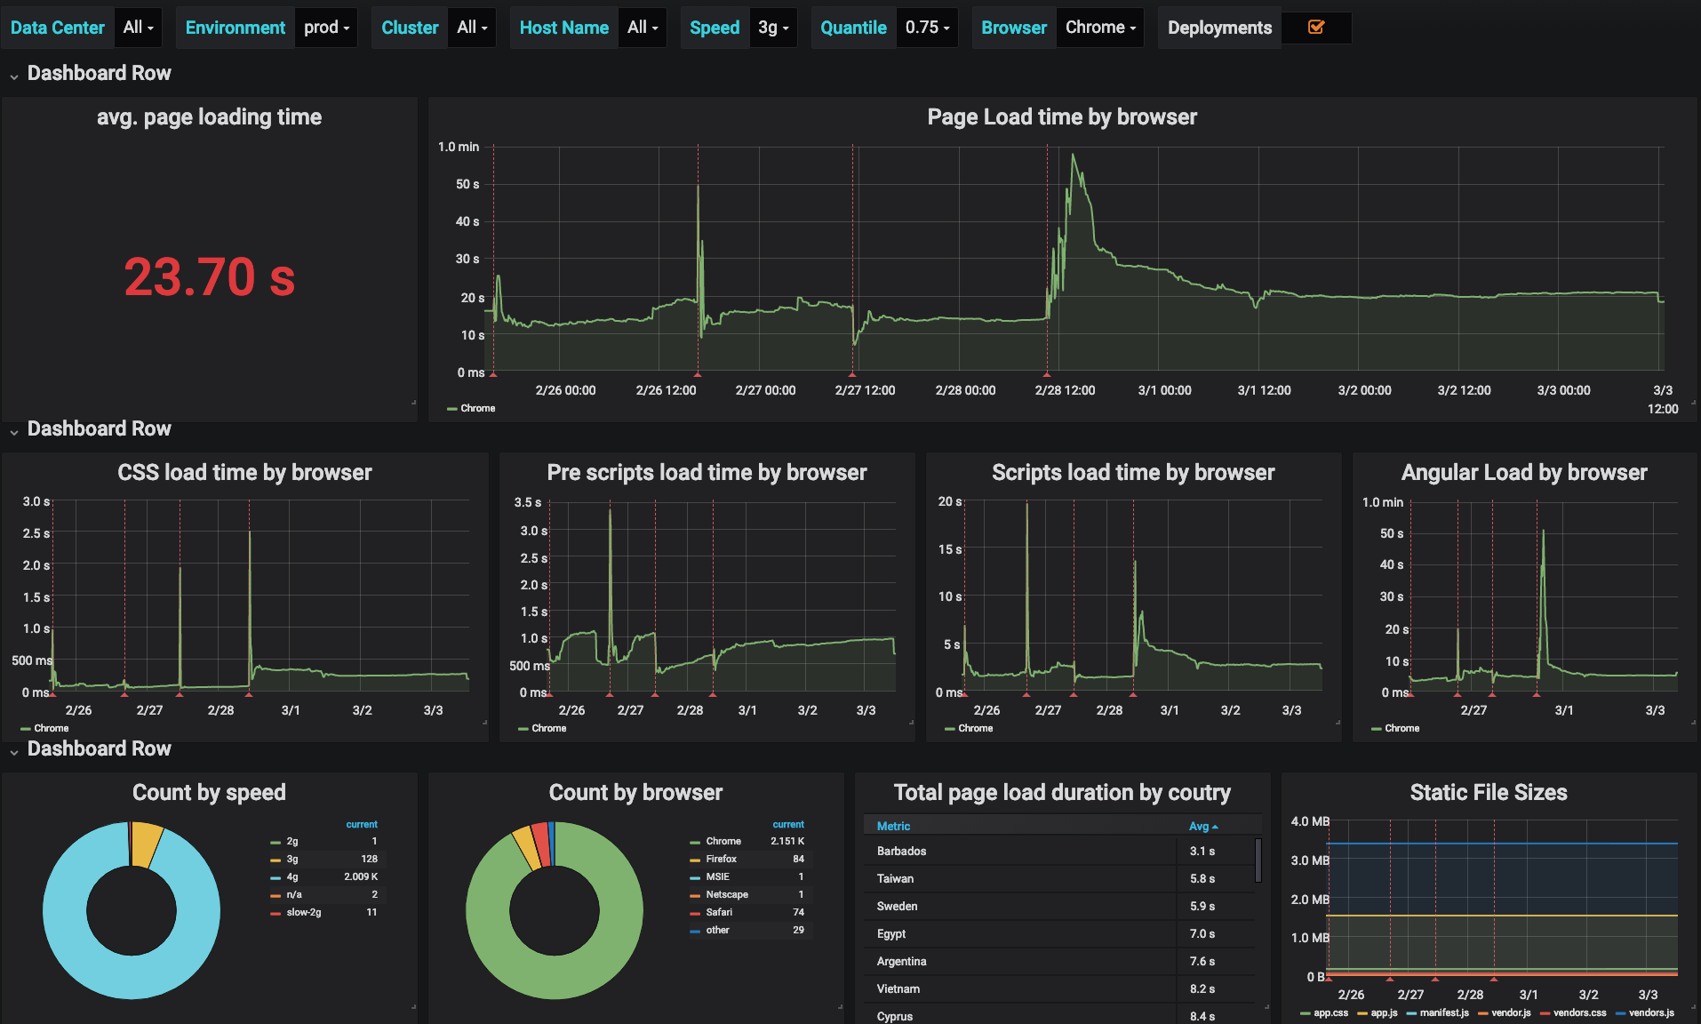Click Firefox color swatch in browser legend
Screen dimensions: 1701x1024
tap(695, 860)
